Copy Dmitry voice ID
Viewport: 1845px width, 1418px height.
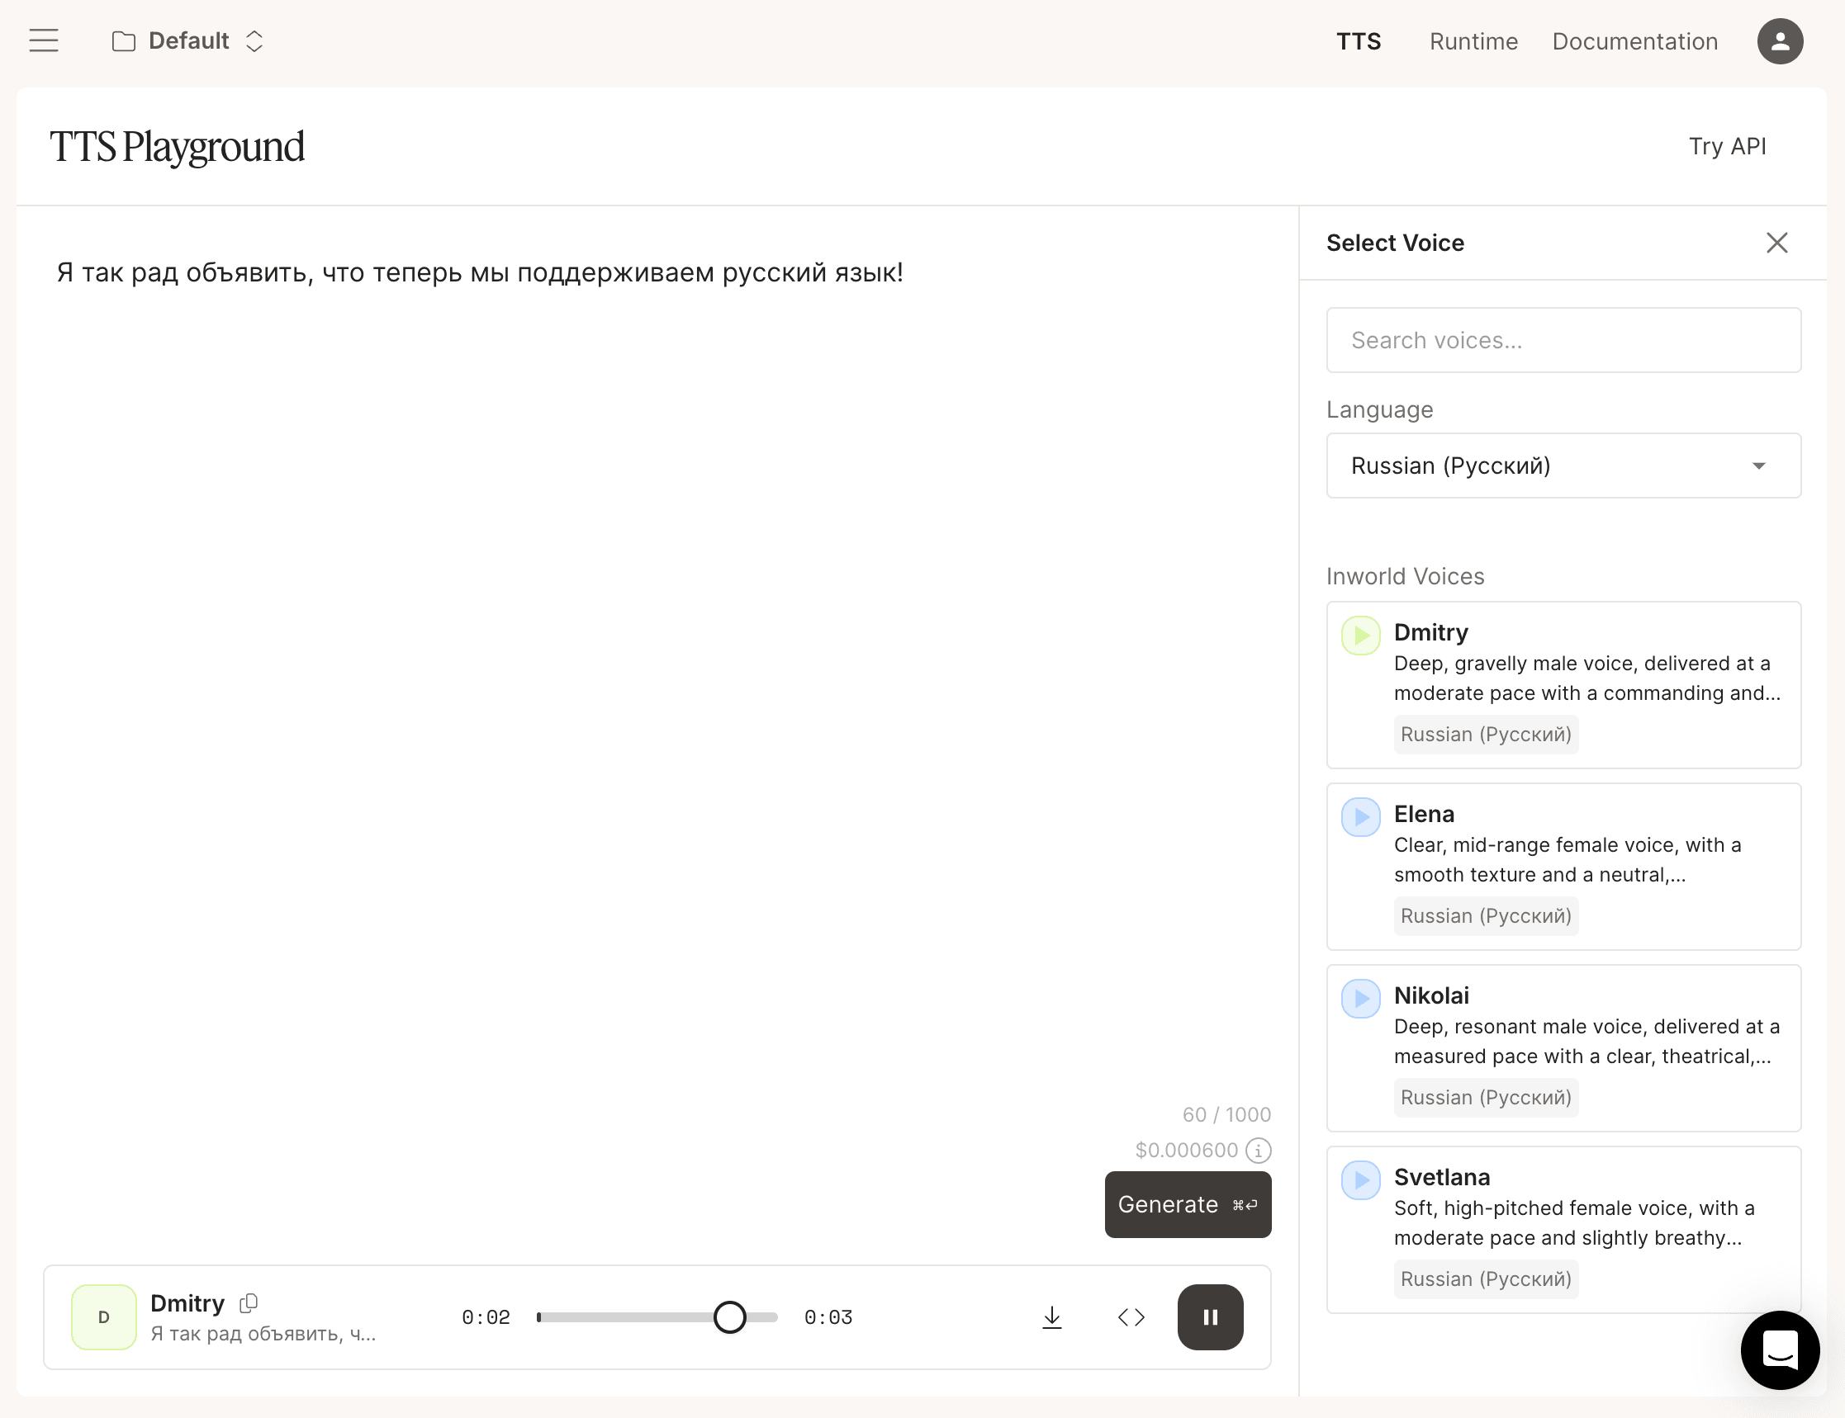coord(249,1303)
